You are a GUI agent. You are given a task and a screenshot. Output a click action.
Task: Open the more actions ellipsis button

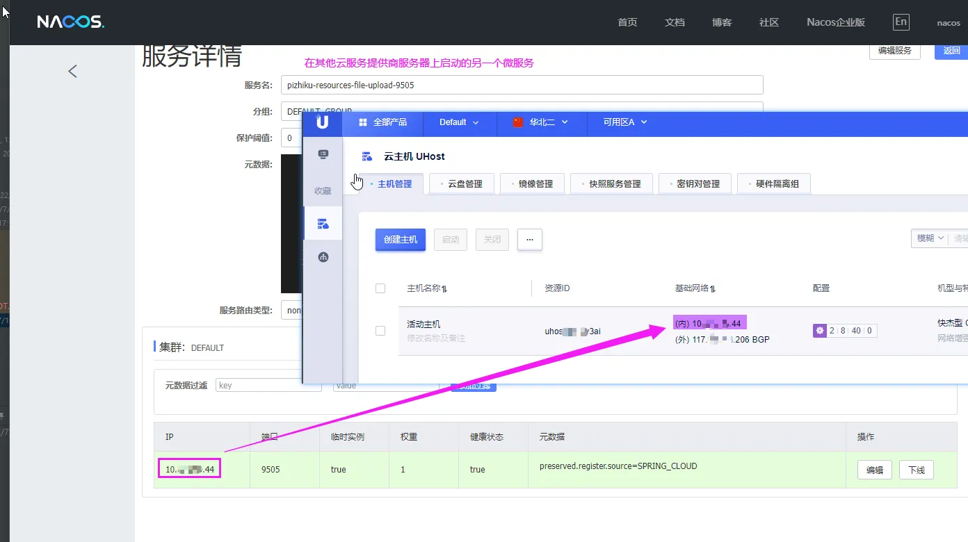(x=529, y=240)
